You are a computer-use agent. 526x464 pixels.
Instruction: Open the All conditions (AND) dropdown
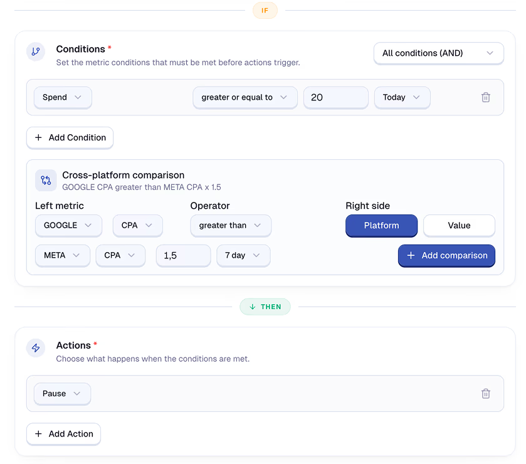[x=438, y=53]
